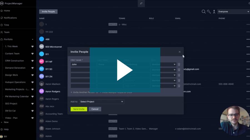The width and height of the screenshot is (250, 140).
Task: Play the video overlay
Action: (x=125, y=70)
